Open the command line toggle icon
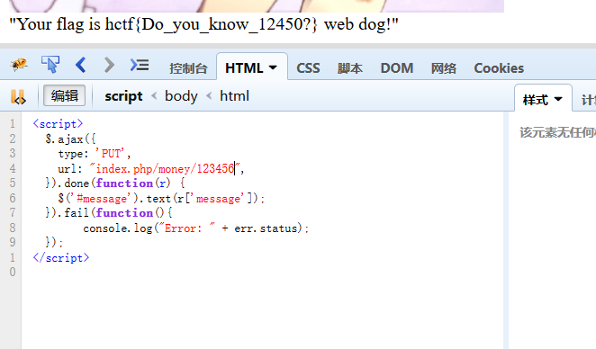596x349 pixels. coord(140,65)
